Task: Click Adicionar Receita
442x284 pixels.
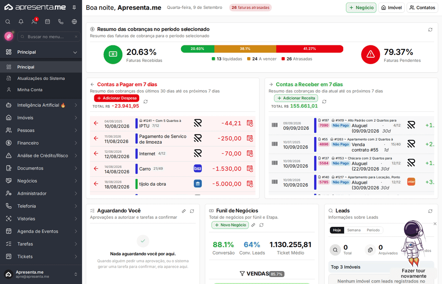Action: pos(296,98)
